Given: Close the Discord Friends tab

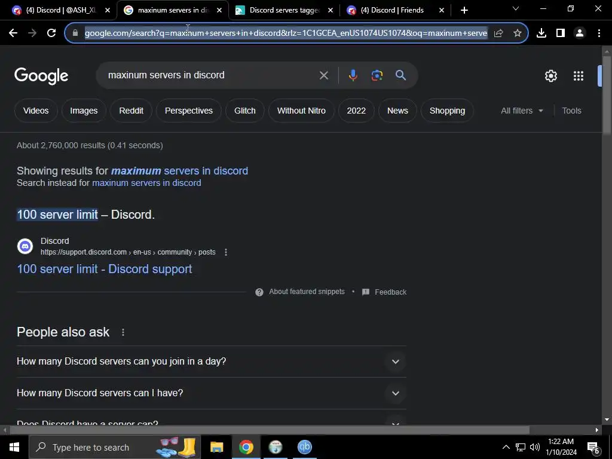Looking at the screenshot, I should tap(442, 10).
